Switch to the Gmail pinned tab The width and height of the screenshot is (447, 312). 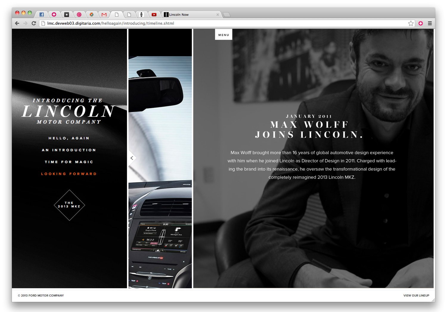(x=104, y=14)
